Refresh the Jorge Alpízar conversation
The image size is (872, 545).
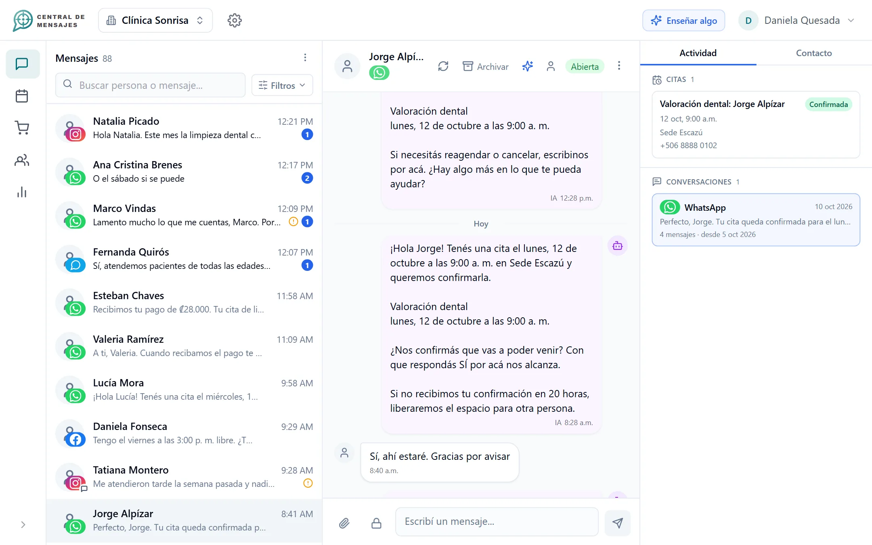point(443,66)
